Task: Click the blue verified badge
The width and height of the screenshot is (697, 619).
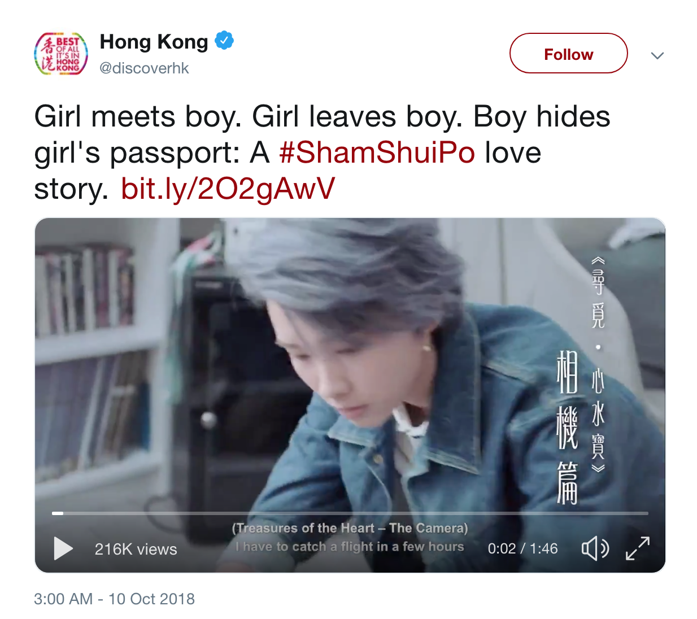Action: pyautogui.click(x=224, y=41)
